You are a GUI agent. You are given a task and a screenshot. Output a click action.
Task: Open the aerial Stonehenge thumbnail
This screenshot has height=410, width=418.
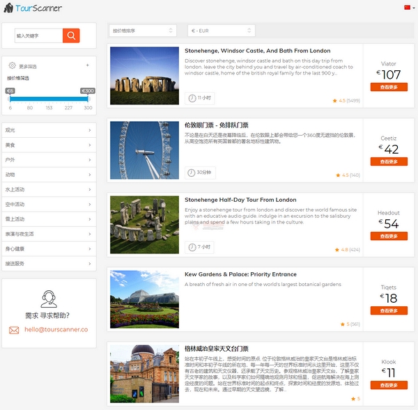pyautogui.click(x=144, y=225)
